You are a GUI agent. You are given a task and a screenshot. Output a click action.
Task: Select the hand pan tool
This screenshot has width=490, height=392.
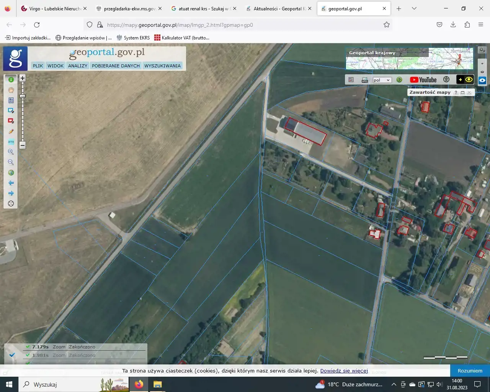tap(11, 90)
